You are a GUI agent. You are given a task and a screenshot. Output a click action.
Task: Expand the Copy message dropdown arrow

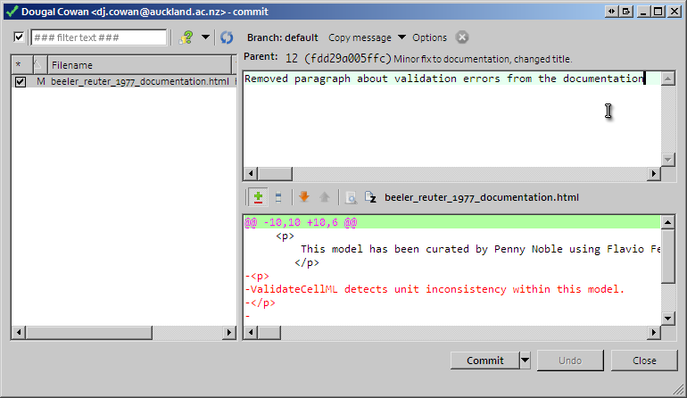[x=401, y=37]
